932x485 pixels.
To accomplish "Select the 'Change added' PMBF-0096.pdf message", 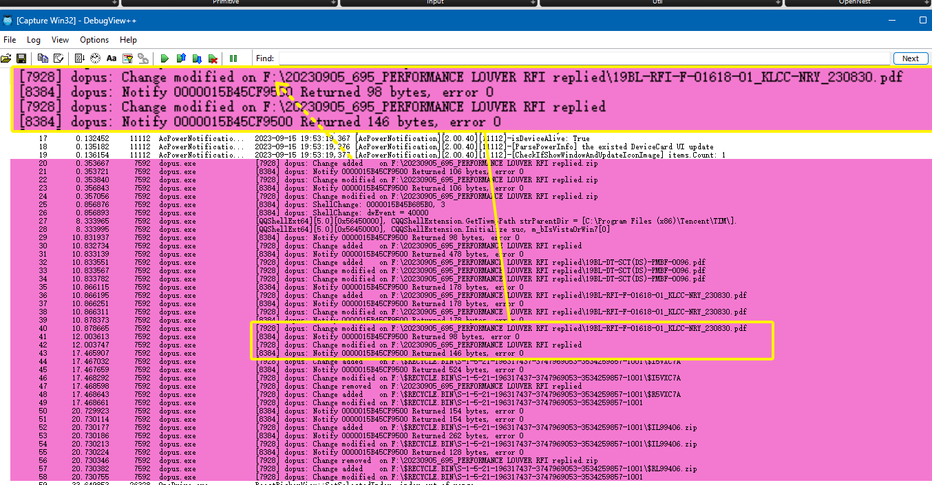I will pos(480,262).
